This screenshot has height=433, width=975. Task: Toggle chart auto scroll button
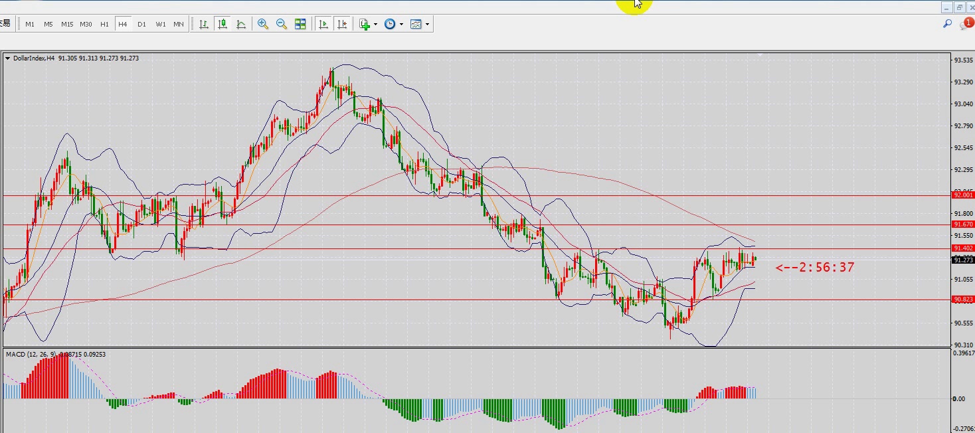pyautogui.click(x=323, y=24)
